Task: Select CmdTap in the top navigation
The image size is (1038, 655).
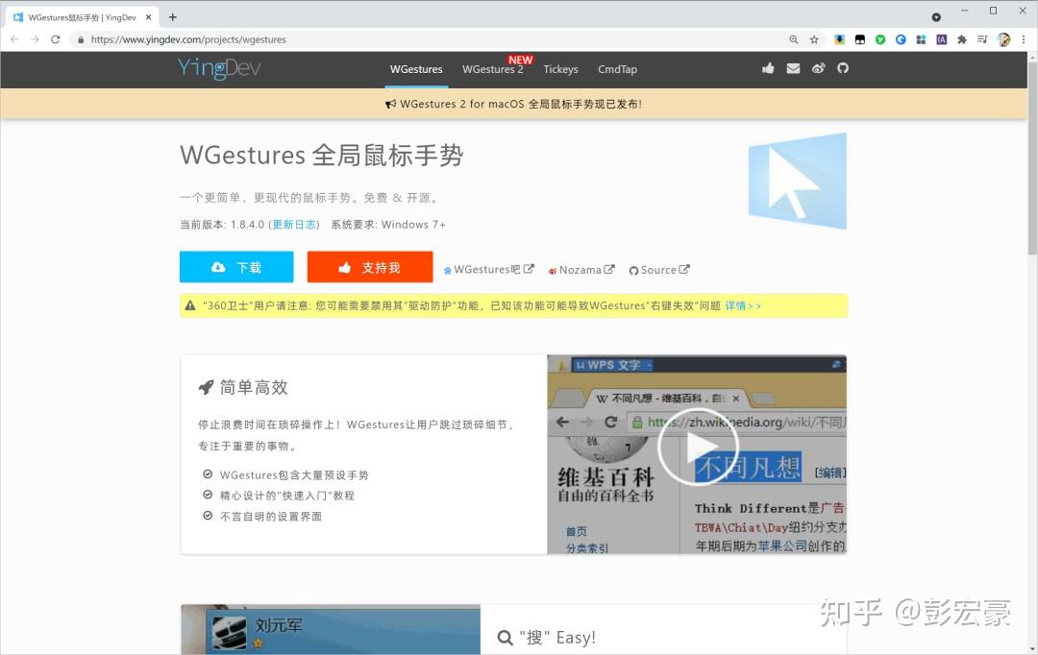Action: 617,68
